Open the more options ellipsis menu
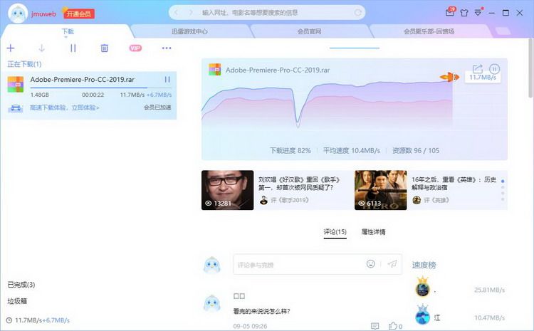 [x=167, y=48]
